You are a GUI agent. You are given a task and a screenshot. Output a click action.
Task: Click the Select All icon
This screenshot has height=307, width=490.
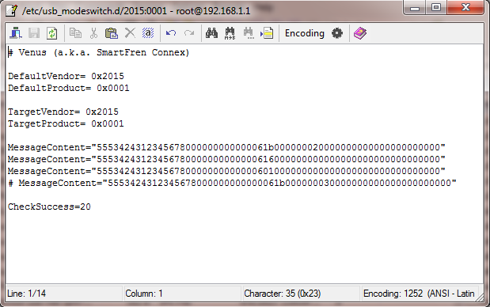pos(148,32)
